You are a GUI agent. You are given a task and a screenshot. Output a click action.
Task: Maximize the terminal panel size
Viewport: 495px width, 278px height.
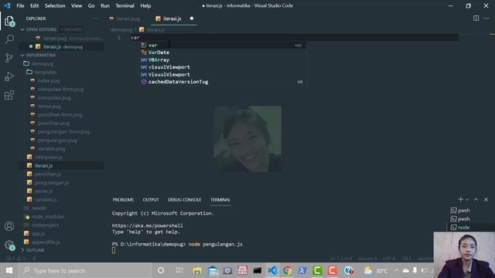476,199
